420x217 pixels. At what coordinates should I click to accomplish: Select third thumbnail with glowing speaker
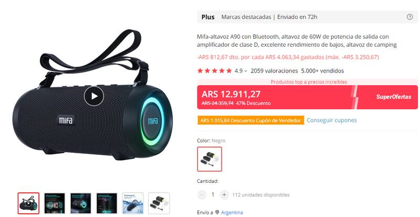pos(81,203)
